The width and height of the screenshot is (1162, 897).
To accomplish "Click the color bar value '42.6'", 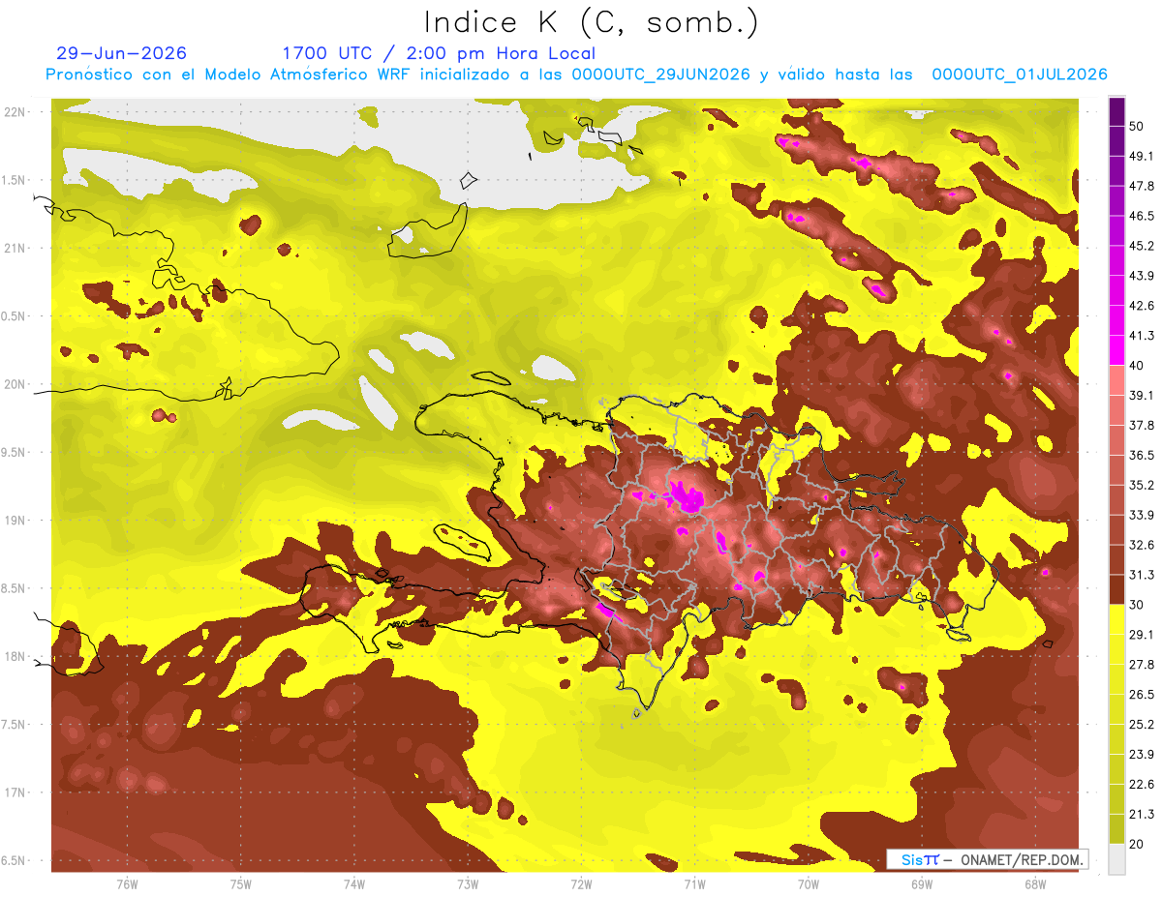I will pos(1141,306).
